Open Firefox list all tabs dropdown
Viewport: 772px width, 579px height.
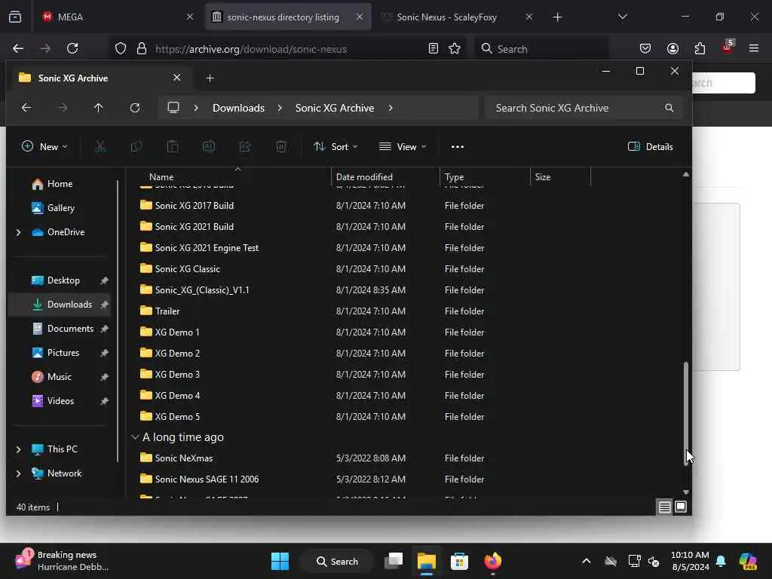(x=623, y=17)
